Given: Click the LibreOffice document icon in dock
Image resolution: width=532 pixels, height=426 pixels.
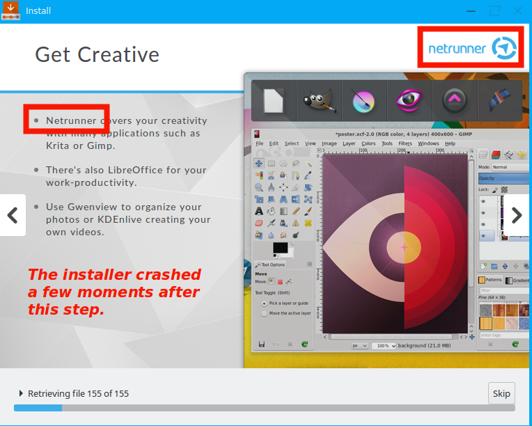Looking at the screenshot, I should [x=274, y=103].
